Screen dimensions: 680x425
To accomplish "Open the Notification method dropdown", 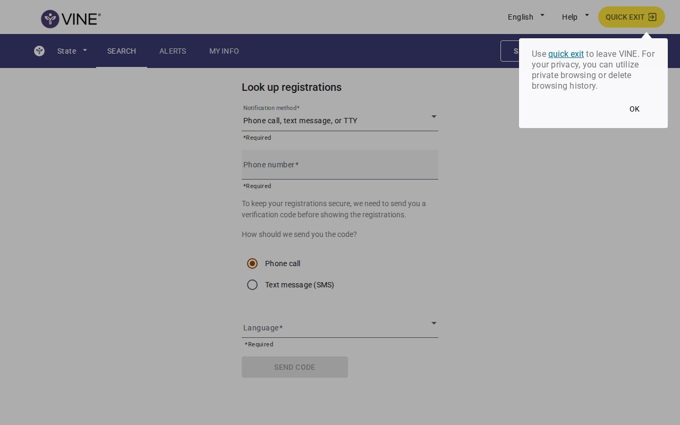I will [x=340, y=117].
